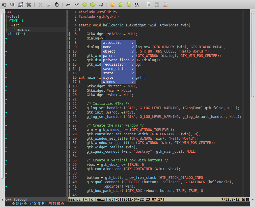Choose 'saved_state' from completion popup
The image size is (255, 207).
[118, 69]
